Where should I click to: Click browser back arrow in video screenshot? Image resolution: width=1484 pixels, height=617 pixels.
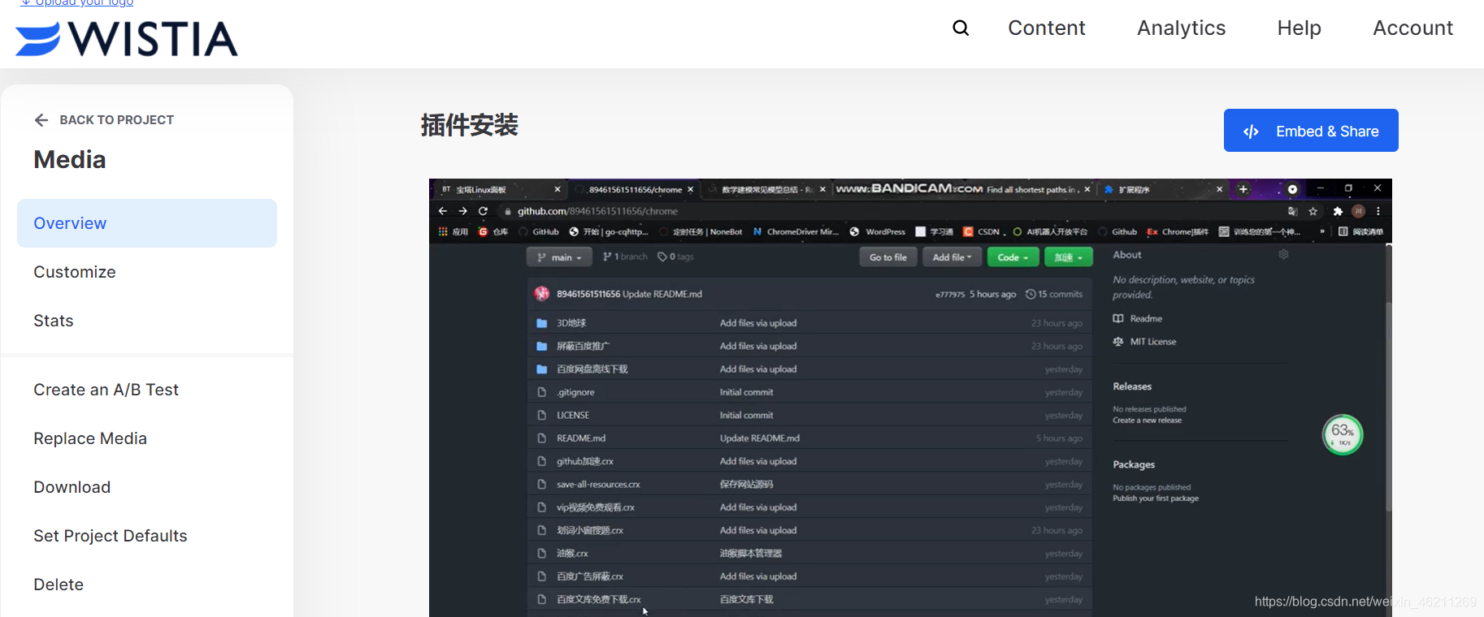(443, 211)
